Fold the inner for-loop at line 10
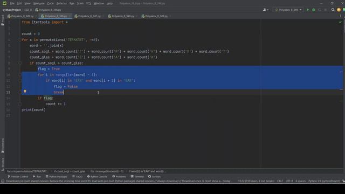Image resolution: width=345 pixels, height=194 pixels. click(x=20, y=75)
